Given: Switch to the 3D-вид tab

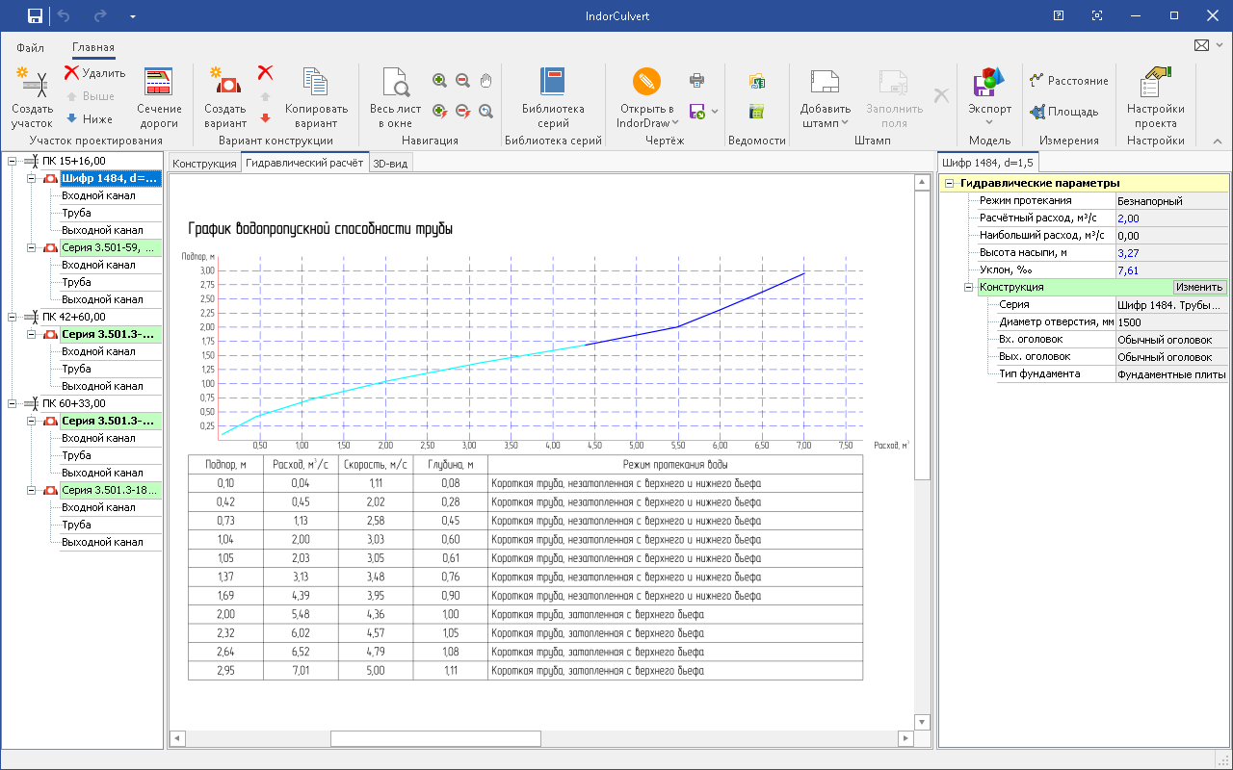Looking at the screenshot, I should pos(390,164).
